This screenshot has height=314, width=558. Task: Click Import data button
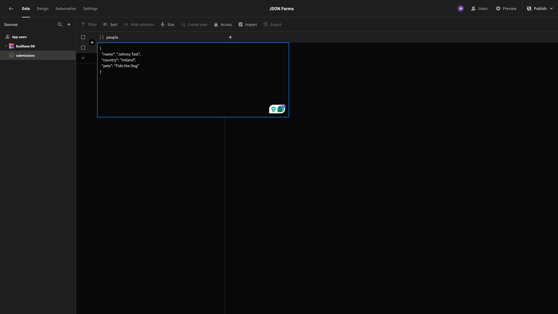tap(248, 24)
